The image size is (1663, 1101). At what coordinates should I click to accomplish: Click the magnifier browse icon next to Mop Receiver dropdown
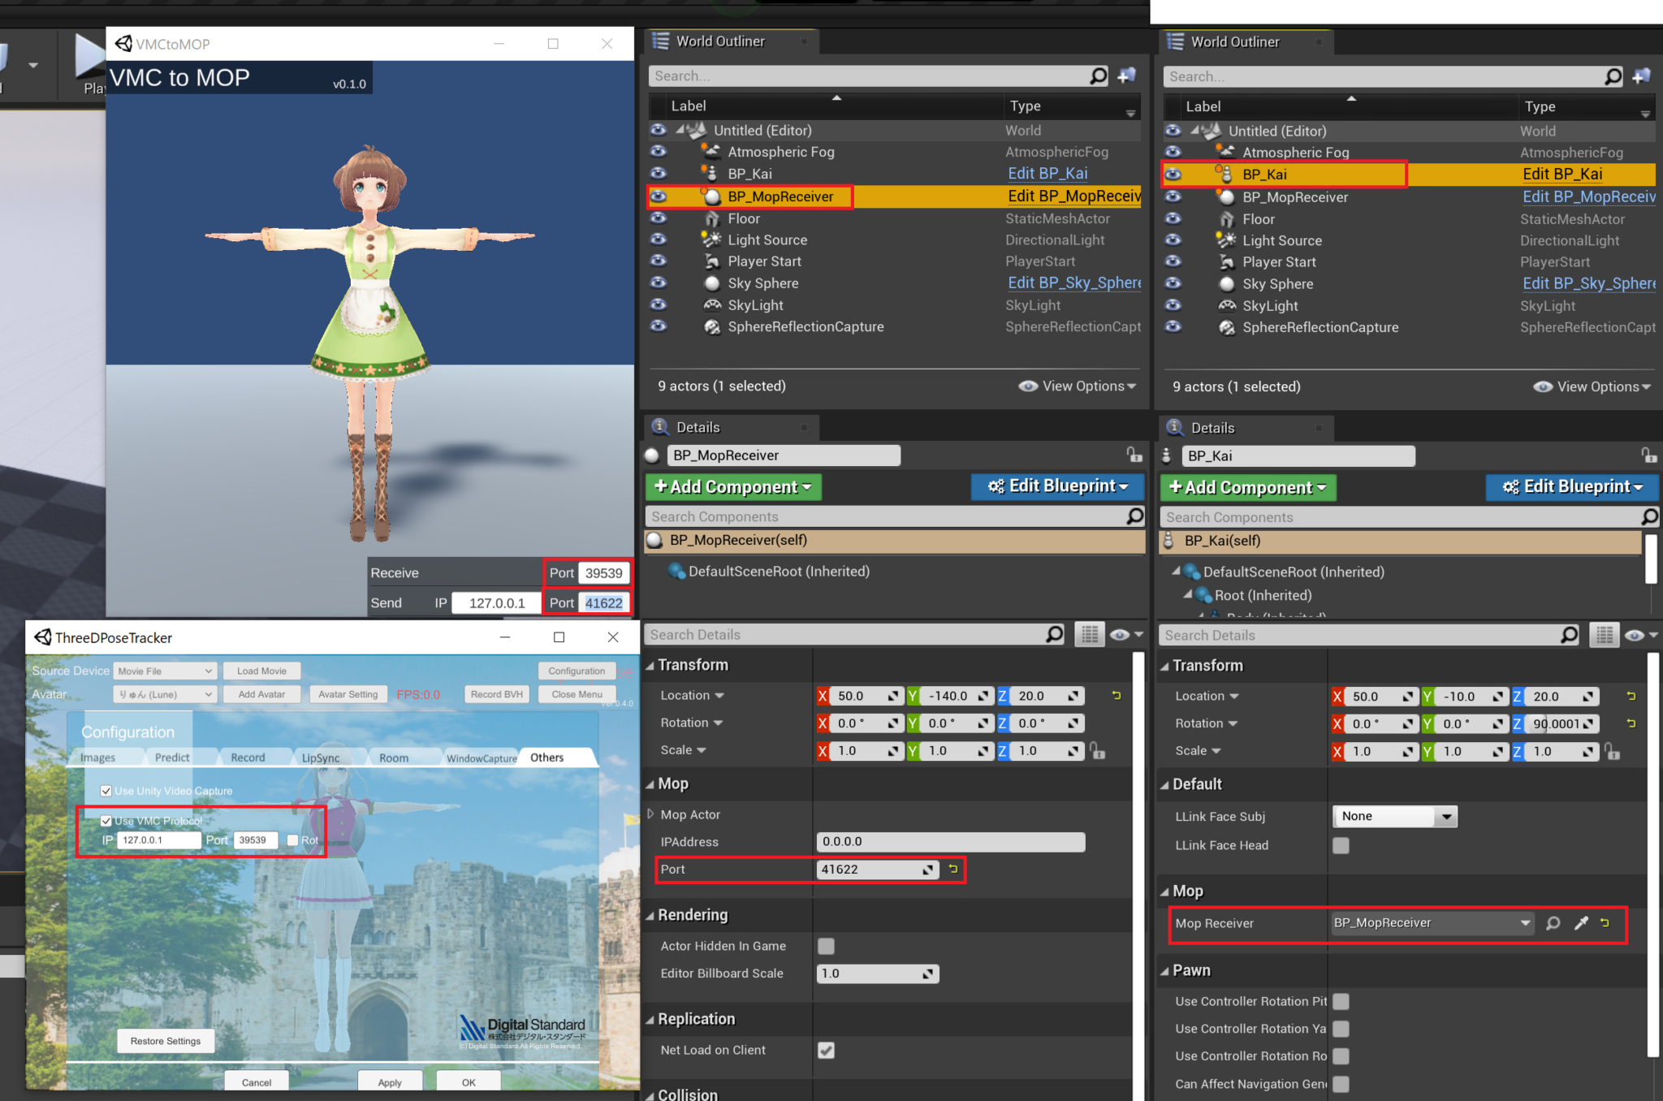pyautogui.click(x=1553, y=923)
